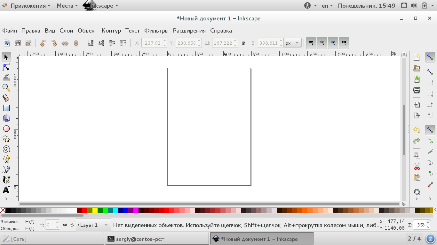Cut selection with the scissors icon
The width and height of the screenshot is (437, 245).
pos(417,166)
